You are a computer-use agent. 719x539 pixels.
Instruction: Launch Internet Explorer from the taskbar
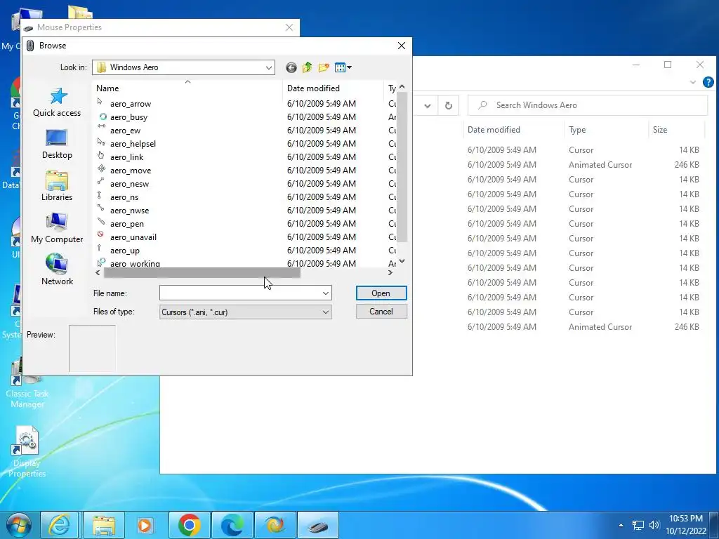point(59,525)
